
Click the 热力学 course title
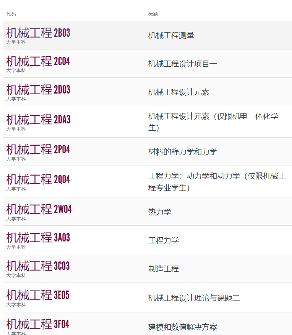click(x=160, y=212)
